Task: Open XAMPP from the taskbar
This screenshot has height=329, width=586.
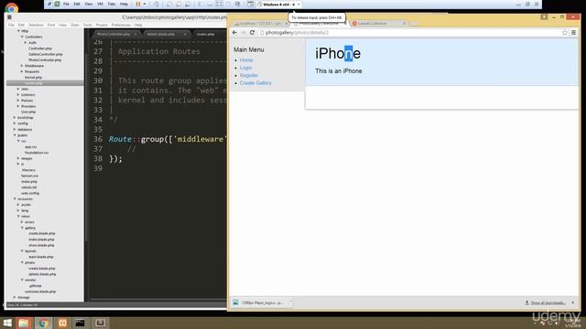Action: coord(62,323)
